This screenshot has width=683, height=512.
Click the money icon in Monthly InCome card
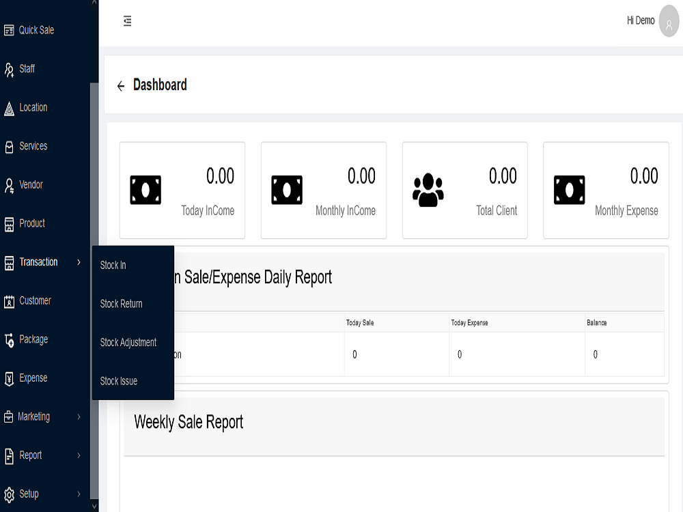click(x=287, y=190)
